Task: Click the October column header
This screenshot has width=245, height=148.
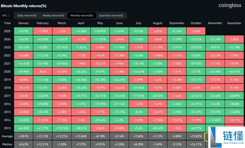Action: (x=196, y=23)
